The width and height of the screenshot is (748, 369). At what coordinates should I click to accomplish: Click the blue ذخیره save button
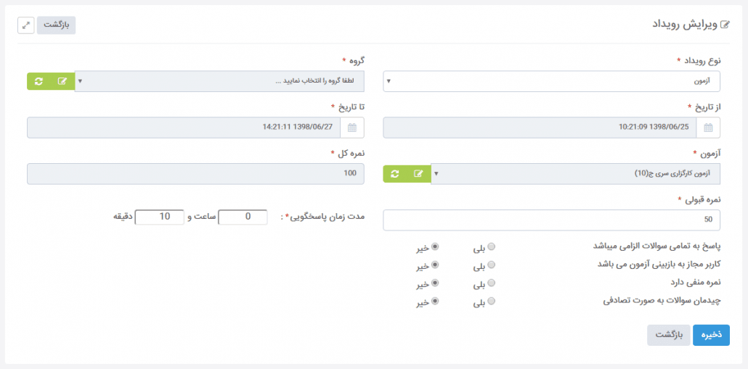point(711,335)
